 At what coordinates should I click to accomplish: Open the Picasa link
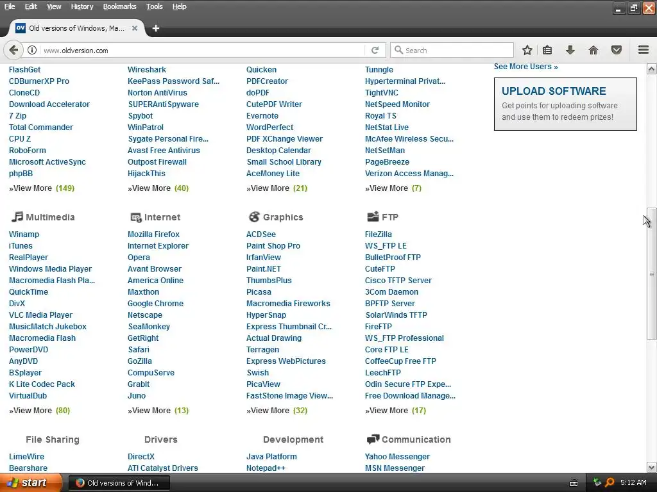coord(259,292)
